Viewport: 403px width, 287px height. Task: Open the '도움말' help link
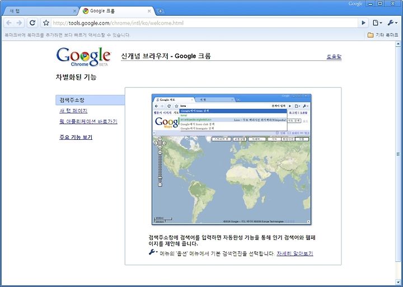(334, 57)
